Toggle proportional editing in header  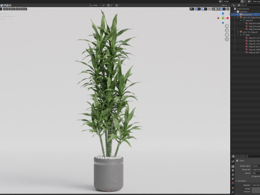pos(116,5)
